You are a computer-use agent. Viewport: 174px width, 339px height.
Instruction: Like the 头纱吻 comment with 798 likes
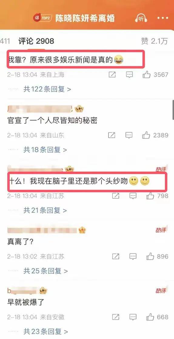coord(150,196)
